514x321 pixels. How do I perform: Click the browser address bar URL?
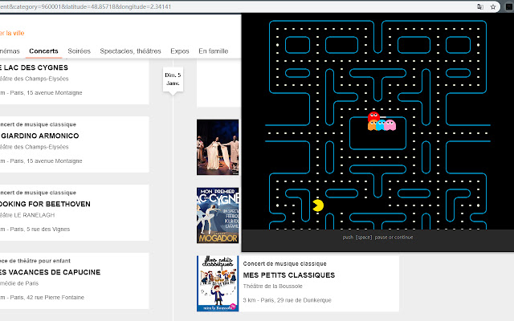pos(86,6)
